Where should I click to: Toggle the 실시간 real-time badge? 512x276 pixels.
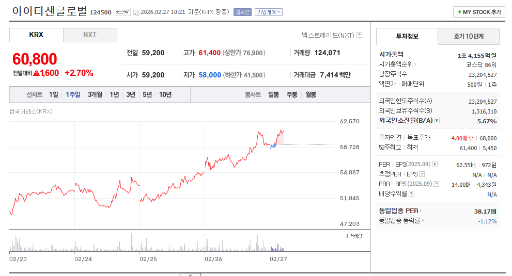pos(242,12)
